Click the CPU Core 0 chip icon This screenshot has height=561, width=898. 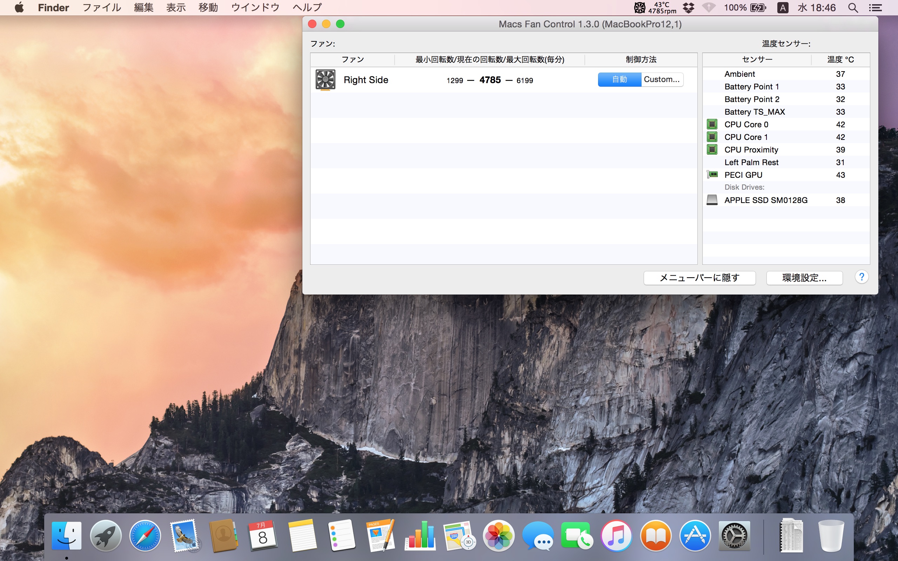[712, 124]
